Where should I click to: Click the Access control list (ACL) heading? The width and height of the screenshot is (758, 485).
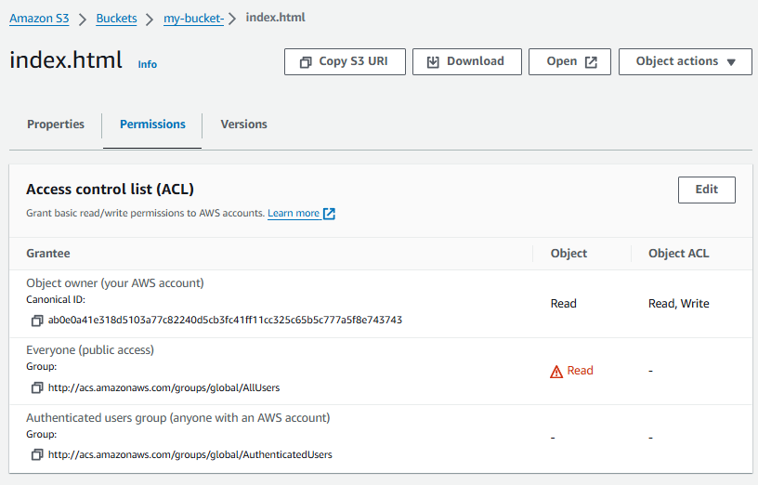(110, 189)
